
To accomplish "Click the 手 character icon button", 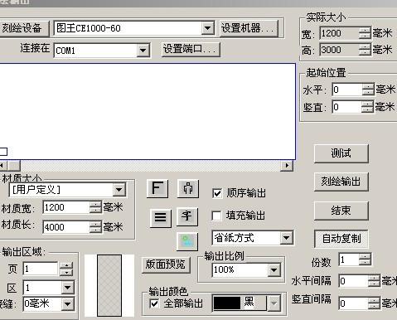I will (x=187, y=216).
